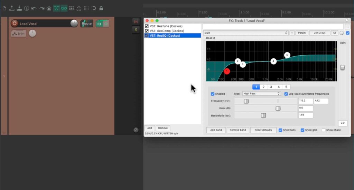354x190 pixels.
Task: Click the Param button
Action: click(x=301, y=33)
